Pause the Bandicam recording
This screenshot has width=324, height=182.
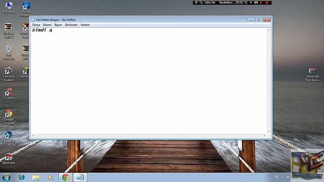[261, 3]
